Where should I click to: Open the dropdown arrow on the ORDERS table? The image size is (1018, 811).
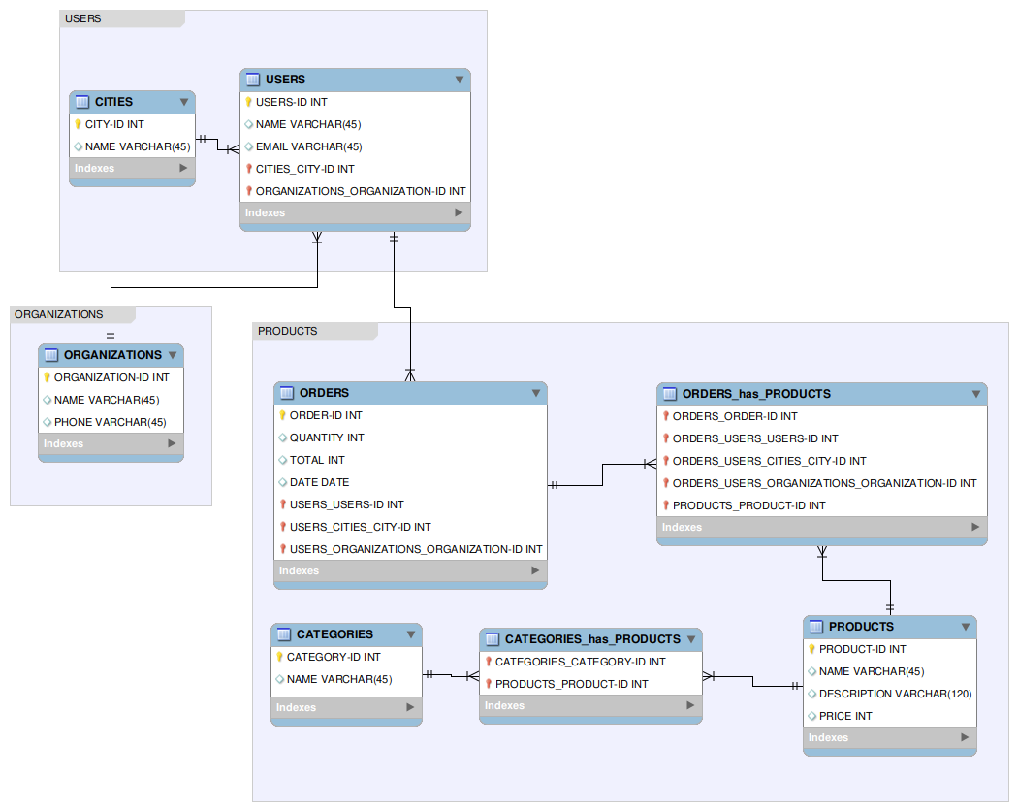[x=536, y=393]
